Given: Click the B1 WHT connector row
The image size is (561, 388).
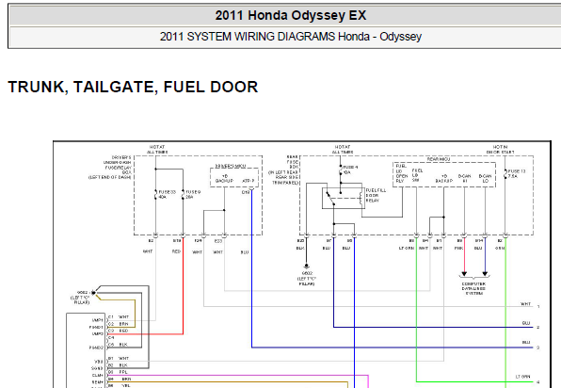Looking at the screenshot, I should click(118, 358).
